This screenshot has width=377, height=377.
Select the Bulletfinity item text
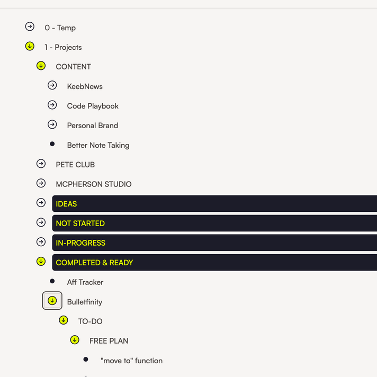click(85, 302)
